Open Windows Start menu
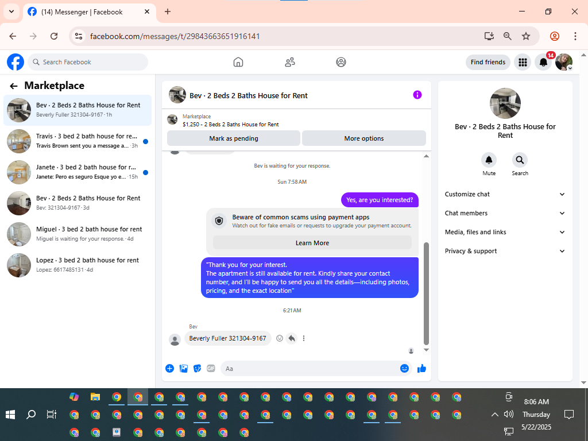 click(10, 415)
